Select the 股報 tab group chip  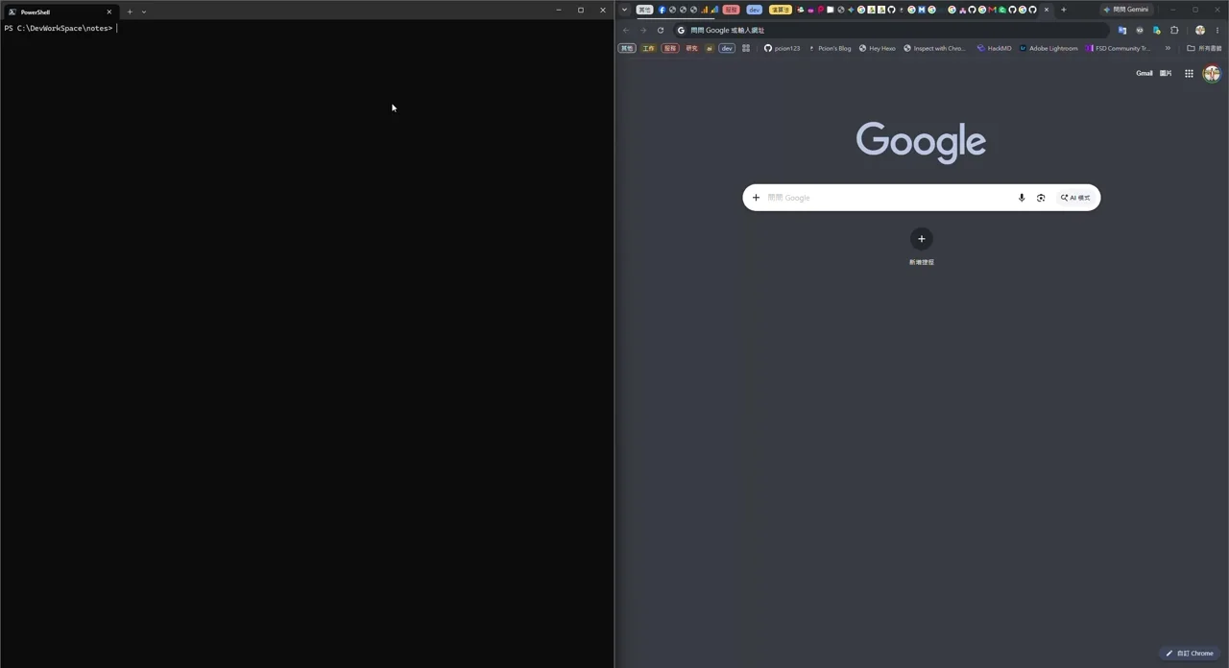pos(732,10)
